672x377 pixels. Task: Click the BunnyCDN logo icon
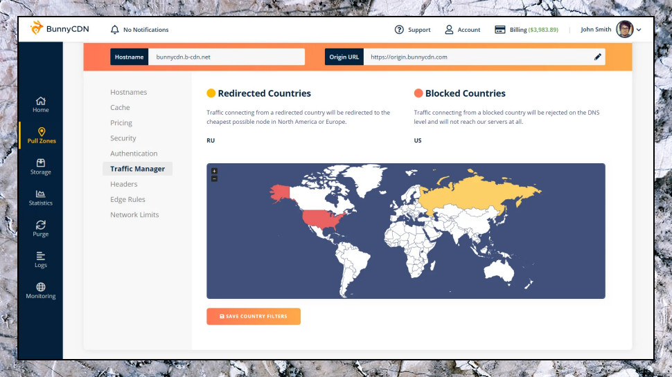click(x=37, y=28)
